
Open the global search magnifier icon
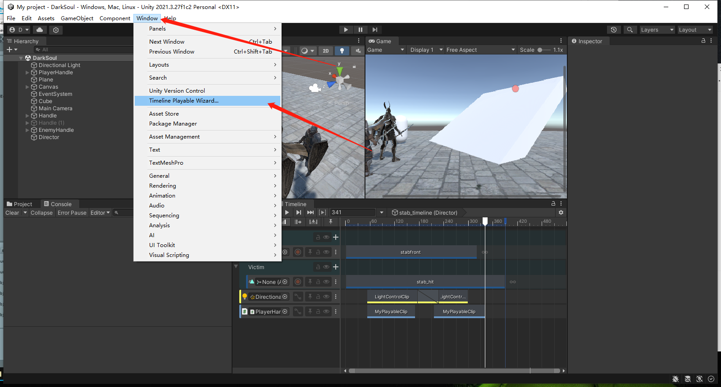tap(630, 30)
